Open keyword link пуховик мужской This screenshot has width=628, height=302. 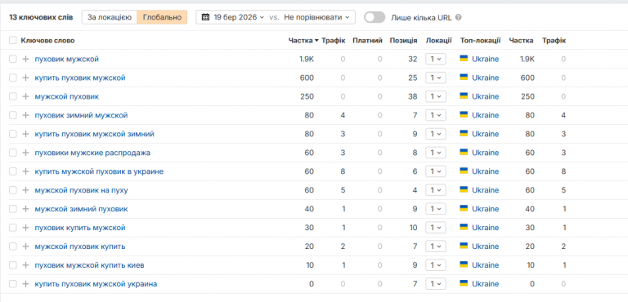tap(66, 60)
